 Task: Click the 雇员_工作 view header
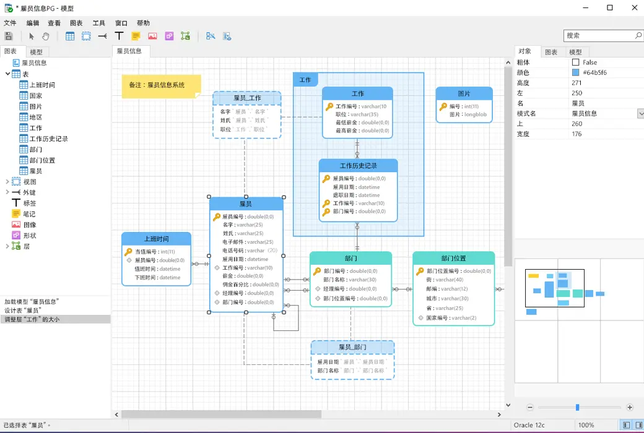pyautogui.click(x=247, y=98)
